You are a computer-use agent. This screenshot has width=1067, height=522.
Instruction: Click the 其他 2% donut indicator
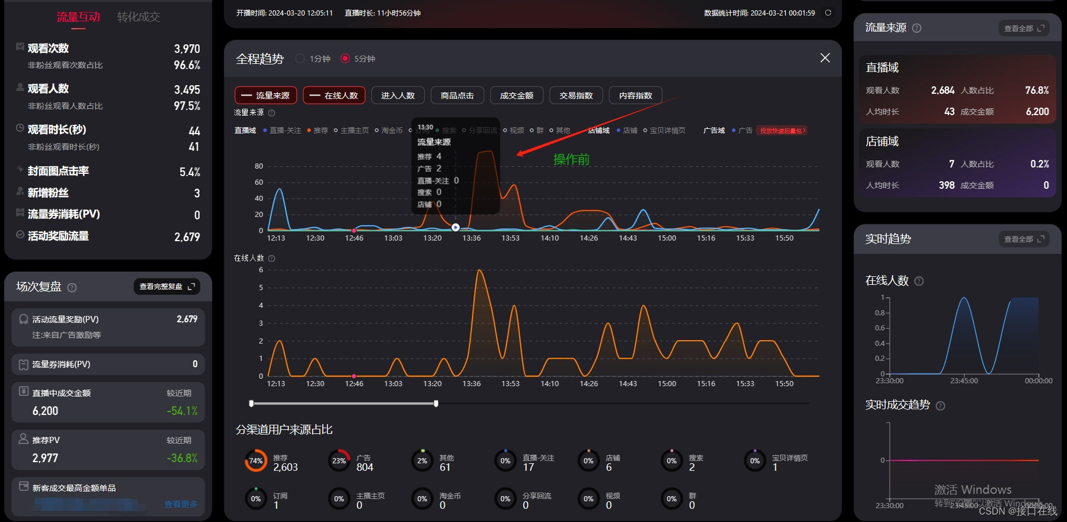(x=422, y=460)
